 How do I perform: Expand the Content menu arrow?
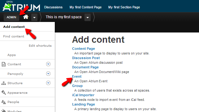pos(48,64)
